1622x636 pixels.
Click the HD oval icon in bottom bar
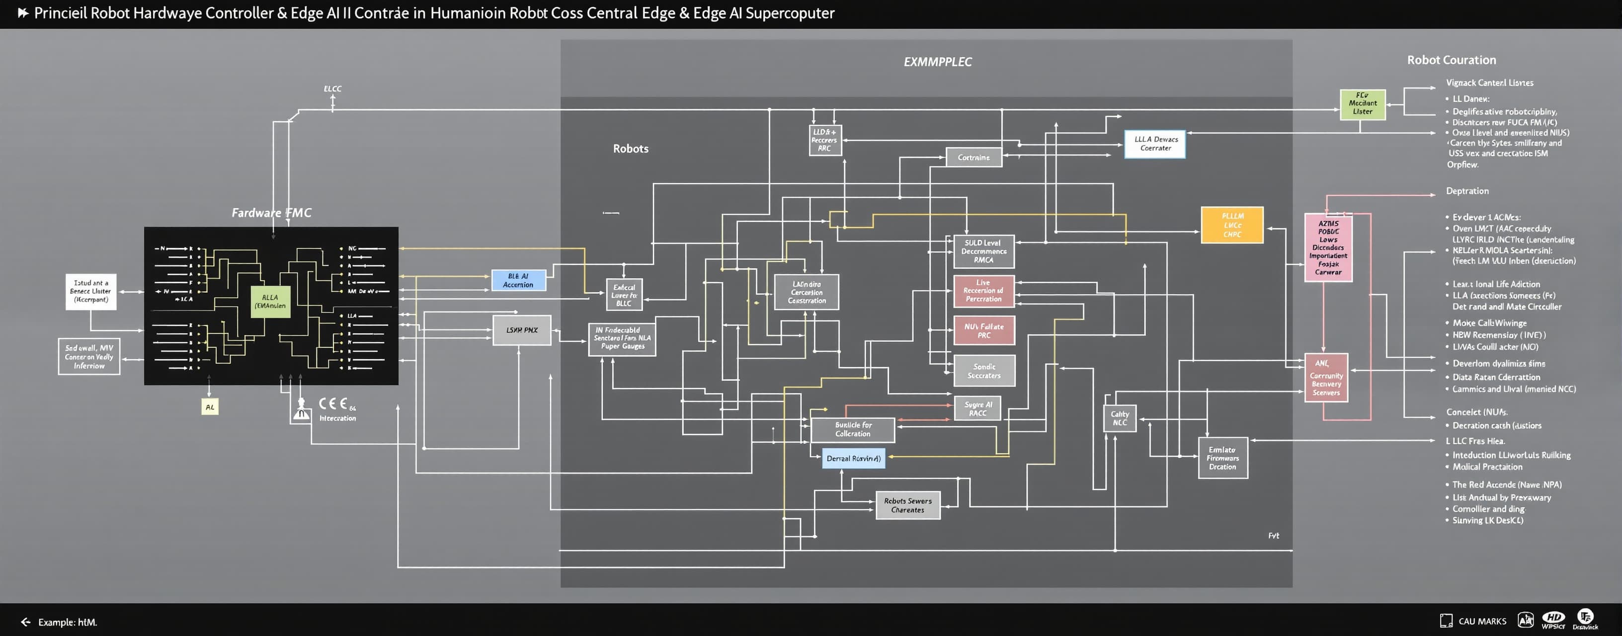pyautogui.click(x=1553, y=619)
